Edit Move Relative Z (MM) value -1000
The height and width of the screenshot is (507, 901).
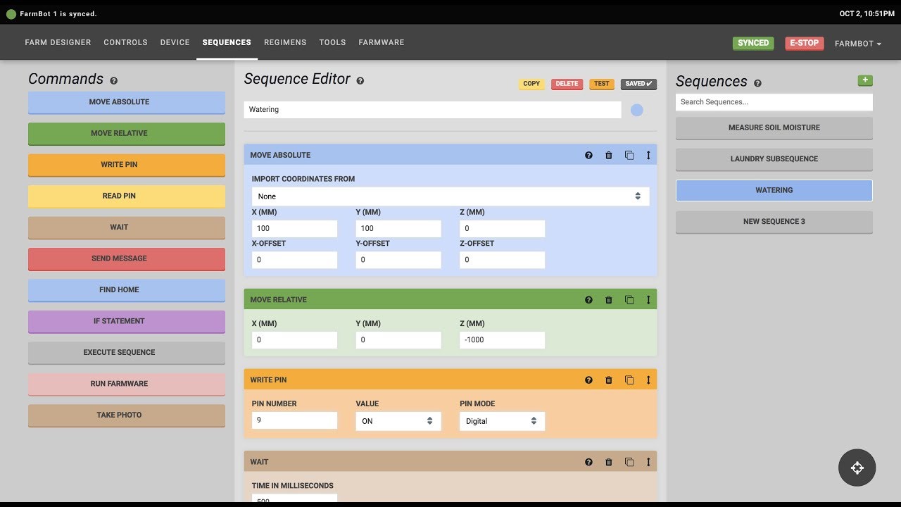[503, 340]
